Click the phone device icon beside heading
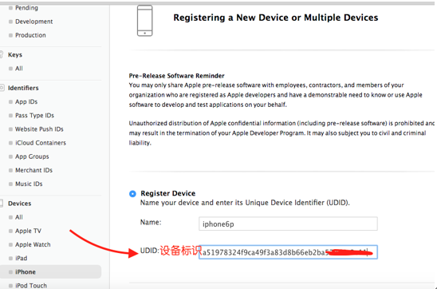 (144, 21)
